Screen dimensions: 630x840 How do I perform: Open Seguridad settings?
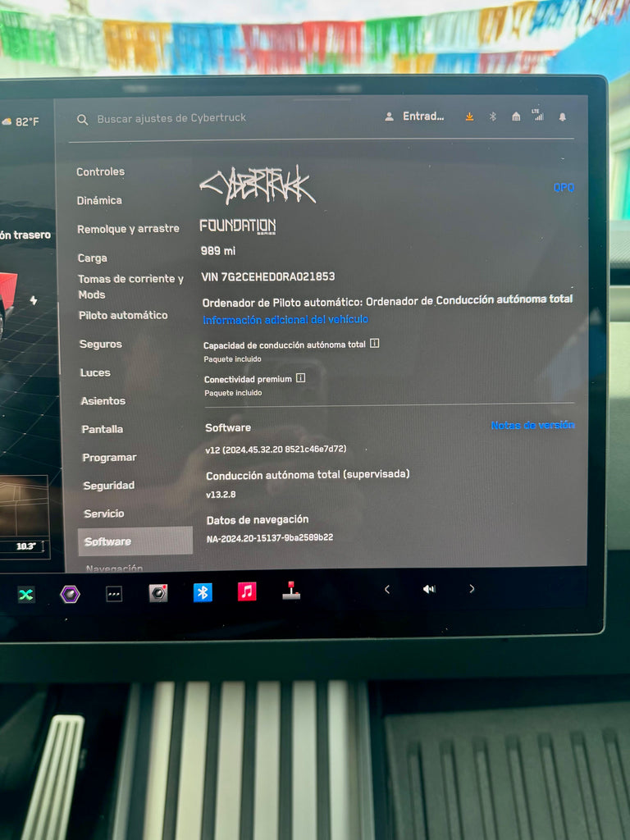[x=109, y=486]
